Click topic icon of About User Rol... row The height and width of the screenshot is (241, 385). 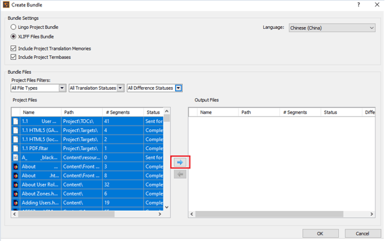[15, 185]
